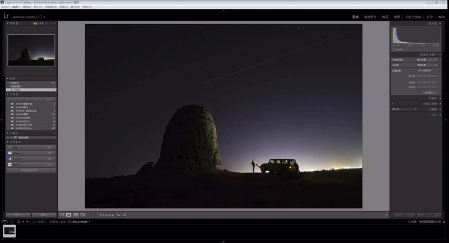Click the Lr logo identity plate

6,16
